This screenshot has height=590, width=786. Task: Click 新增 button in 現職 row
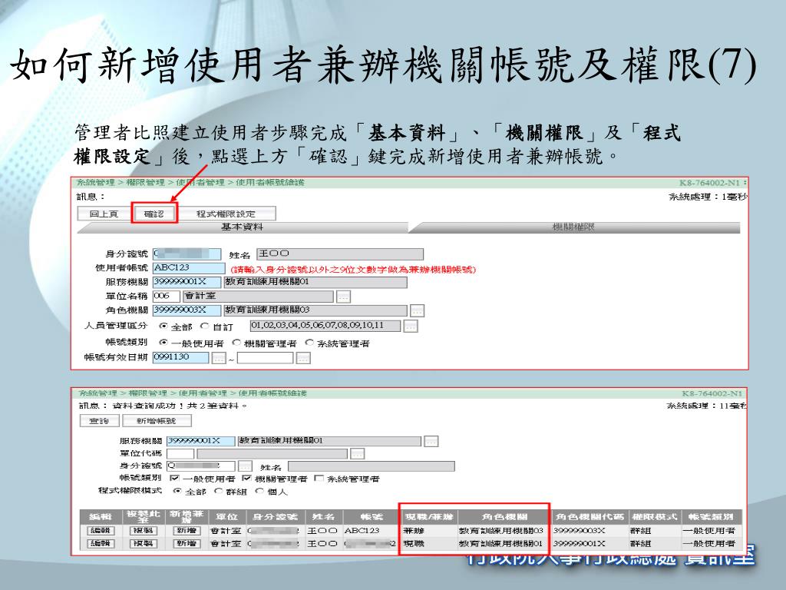(187, 544)
